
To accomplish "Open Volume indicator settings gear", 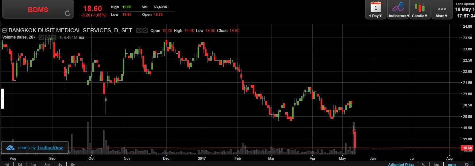I will [x=47, y=37].
